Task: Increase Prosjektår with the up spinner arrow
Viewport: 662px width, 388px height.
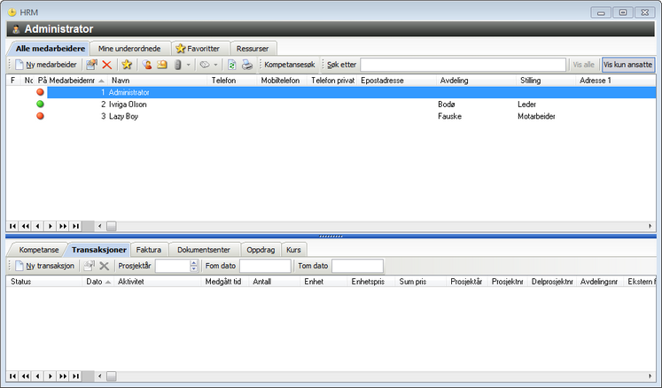Action: click(x=194, y=263)
